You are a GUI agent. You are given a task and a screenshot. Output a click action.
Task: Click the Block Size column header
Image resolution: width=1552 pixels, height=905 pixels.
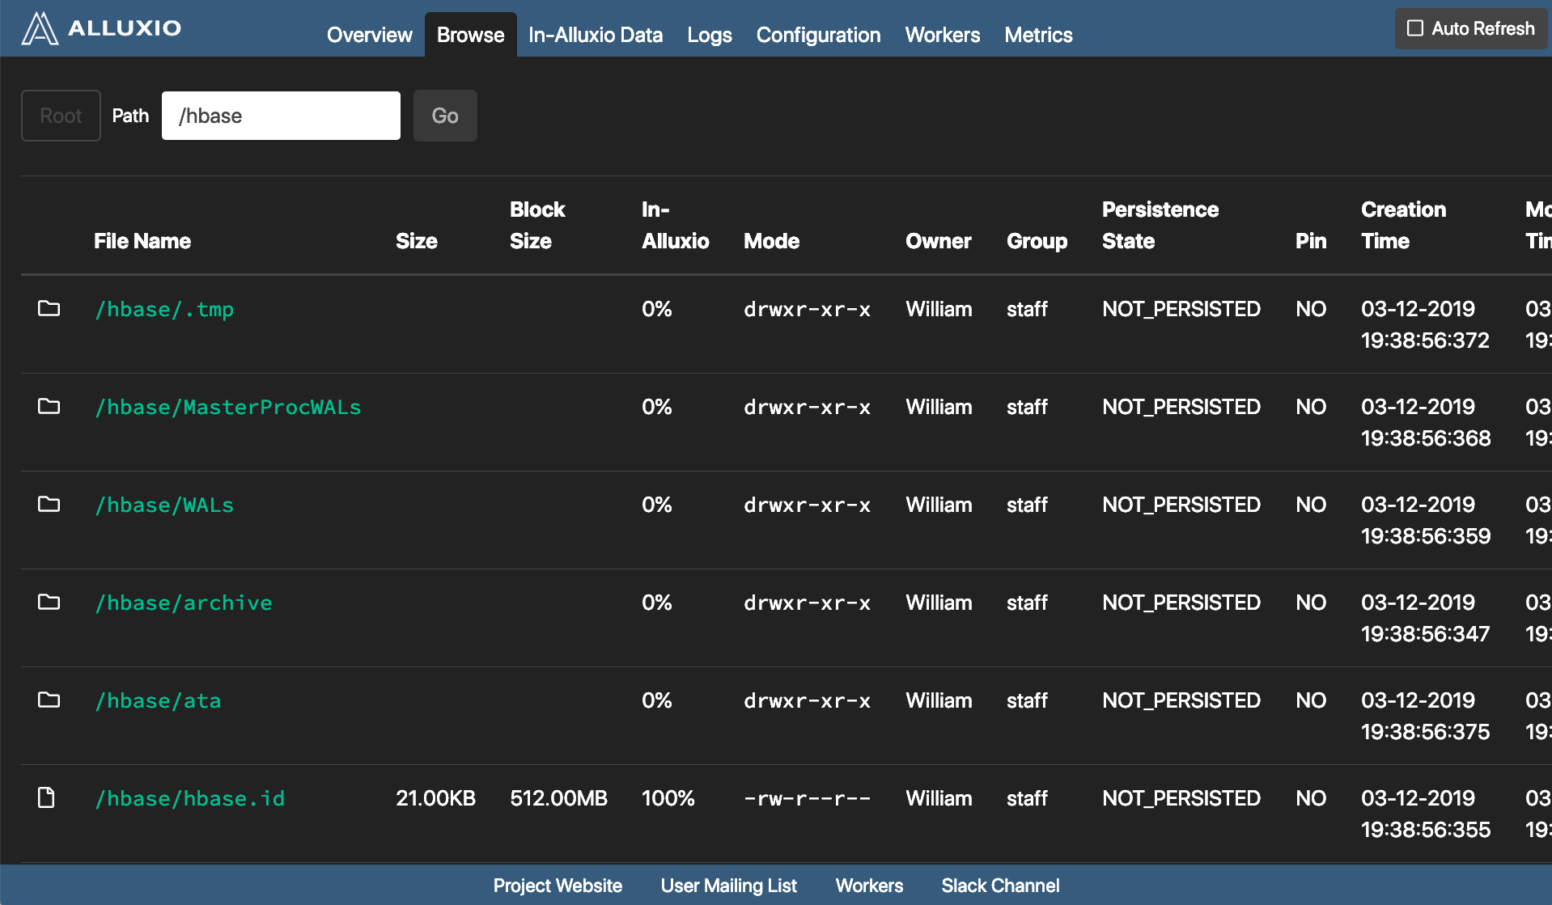click(x=537, y=225)
